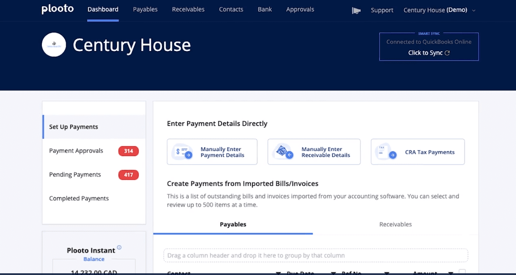The height and width of the screenshot is (275, 516).
Task: Open the announcements megaphone icon
Action: point(356,10)
